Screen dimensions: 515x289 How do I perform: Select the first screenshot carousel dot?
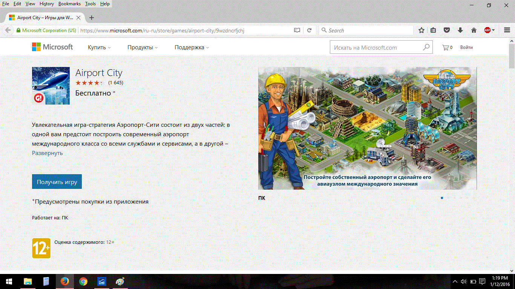click(442, 198)
